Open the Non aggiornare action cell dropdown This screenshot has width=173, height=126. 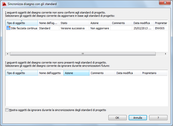click(x=100, y=28)
